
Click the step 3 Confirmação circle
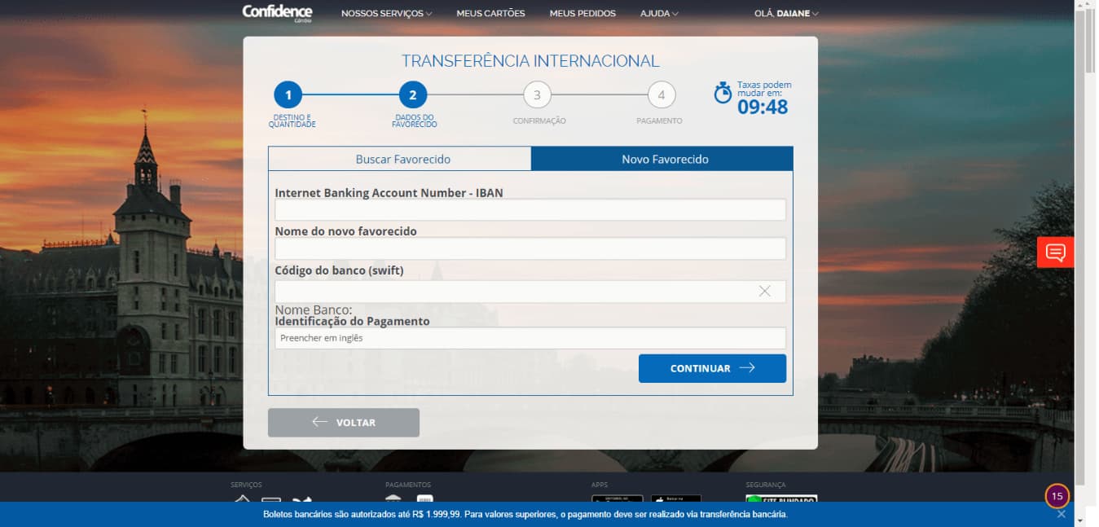(x=537, y=95)
